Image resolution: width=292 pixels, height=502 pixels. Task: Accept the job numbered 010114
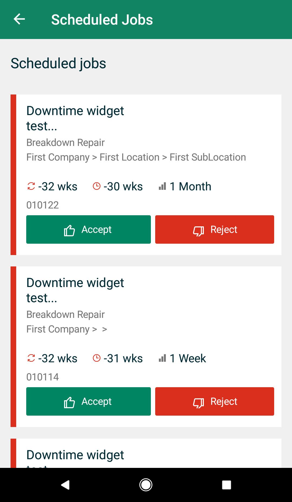[88, 401]
